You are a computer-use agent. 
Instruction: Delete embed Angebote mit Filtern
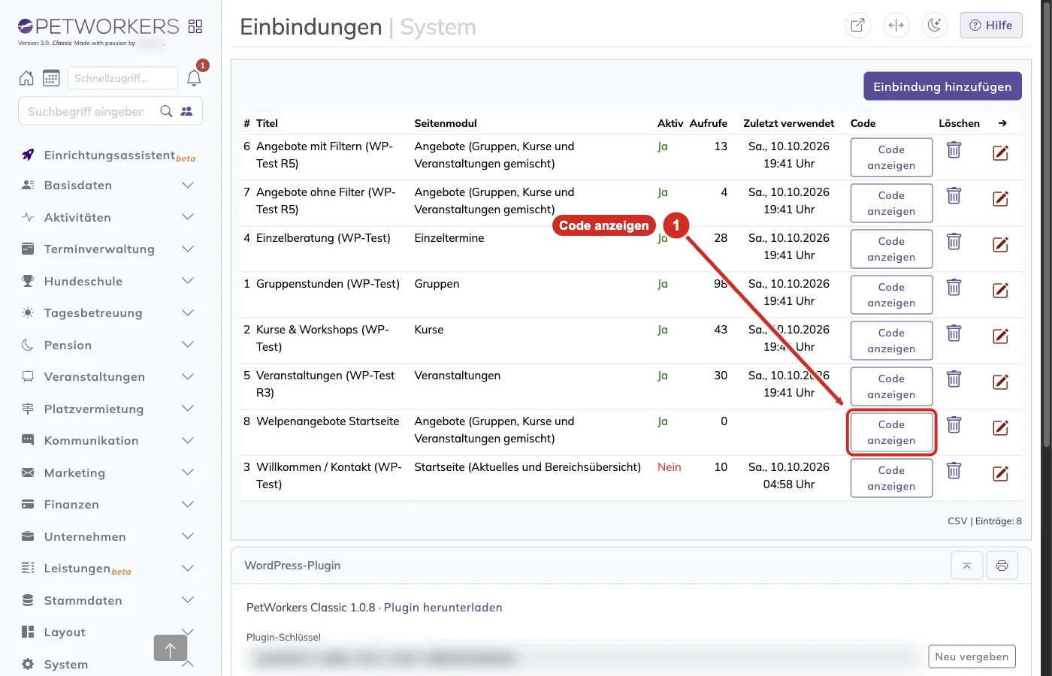tap(954, 150)
